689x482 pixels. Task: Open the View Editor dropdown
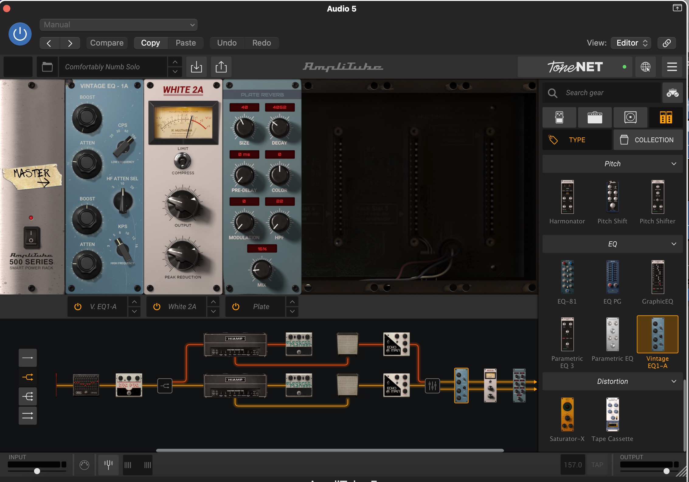coord(631,43)
